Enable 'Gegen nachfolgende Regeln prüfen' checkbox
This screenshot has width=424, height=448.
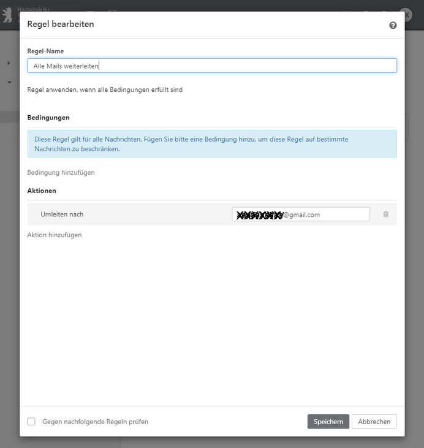click(31, 422)
